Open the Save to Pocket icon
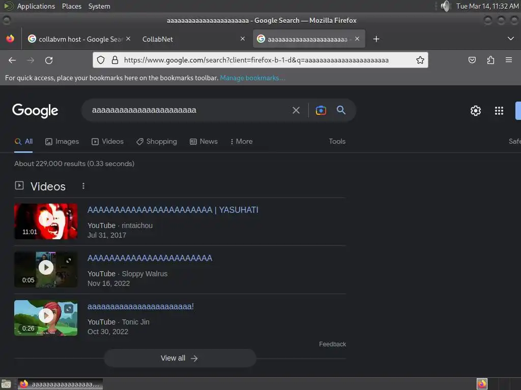Image resolution: width=521 pixels, height=390 pixels. tap(472, 60)
